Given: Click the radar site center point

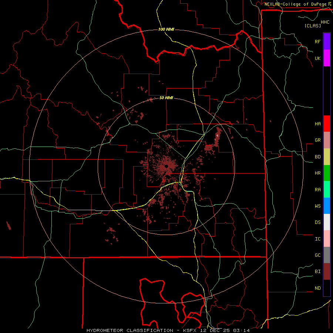Looking at the screenshot, I should (166, 166).
